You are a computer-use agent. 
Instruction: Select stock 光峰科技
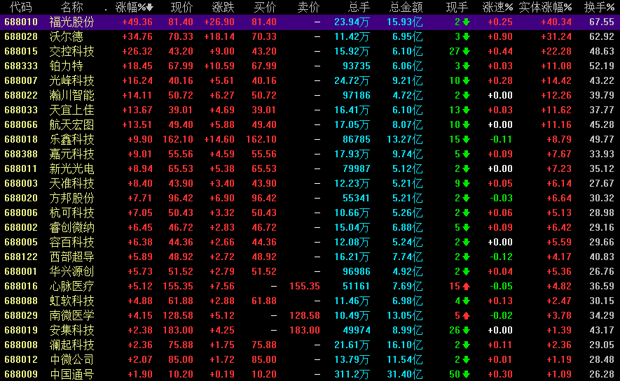[72, 81]
